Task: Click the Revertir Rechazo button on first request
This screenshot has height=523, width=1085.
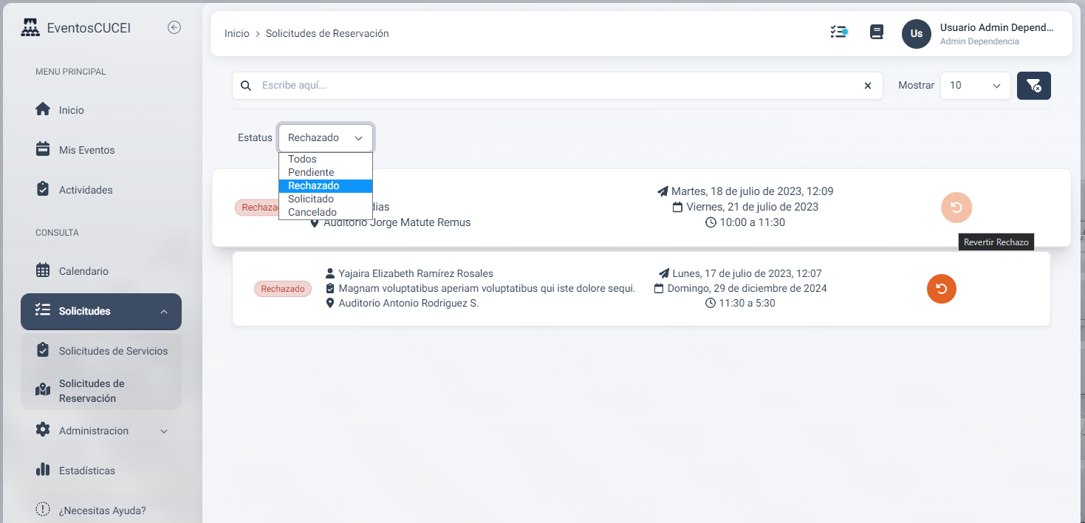Action: click(956, 208)
